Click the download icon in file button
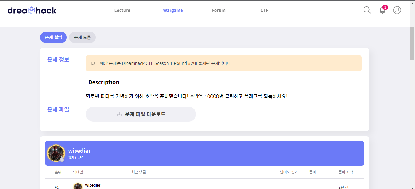The height and width of the screenshot is (189, 415). point(119,114)
